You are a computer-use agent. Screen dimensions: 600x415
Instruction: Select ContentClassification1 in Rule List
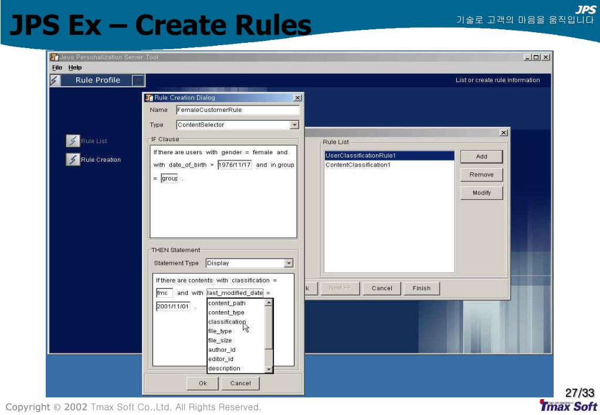tap(389, 165)
